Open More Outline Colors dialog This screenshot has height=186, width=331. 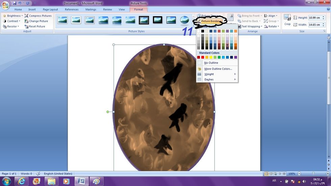tap(218, 69)
